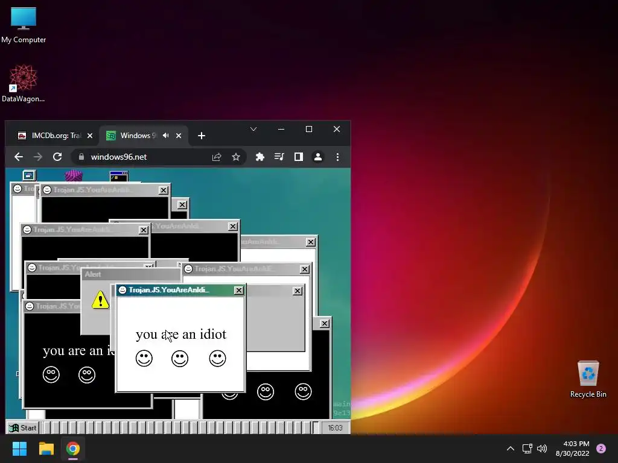Image resolution: width=618 pixels, height=463 pixels.
Task: Go forward in browser history
Action: tap(38, 157)
